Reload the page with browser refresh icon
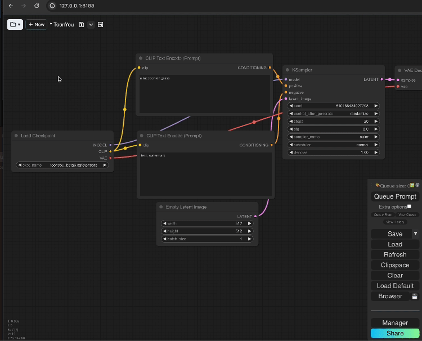The height and width of the screenshot is (341, 422). click(37, 6)
